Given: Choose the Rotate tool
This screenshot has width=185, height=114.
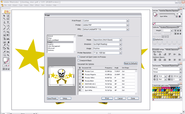Looking at the screenshot, I should (x=4, y=32).
